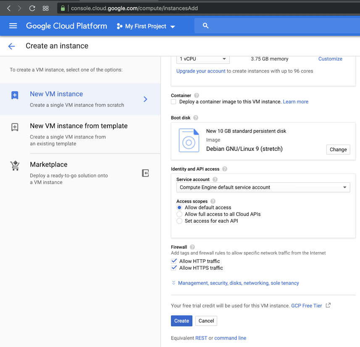360x347 pixels.
Task: Click the search magnifier icon
Action: point(205,26)
